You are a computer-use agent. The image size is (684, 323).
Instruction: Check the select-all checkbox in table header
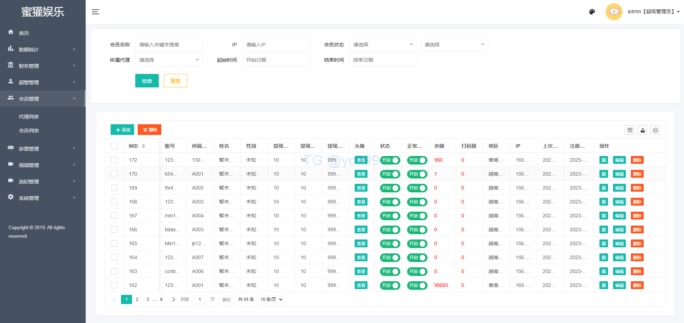click(114, 146)
